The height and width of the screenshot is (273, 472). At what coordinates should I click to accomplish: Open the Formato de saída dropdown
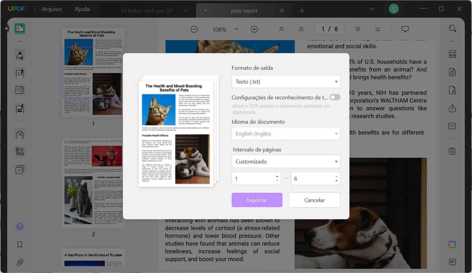click(x=286, y=81)
